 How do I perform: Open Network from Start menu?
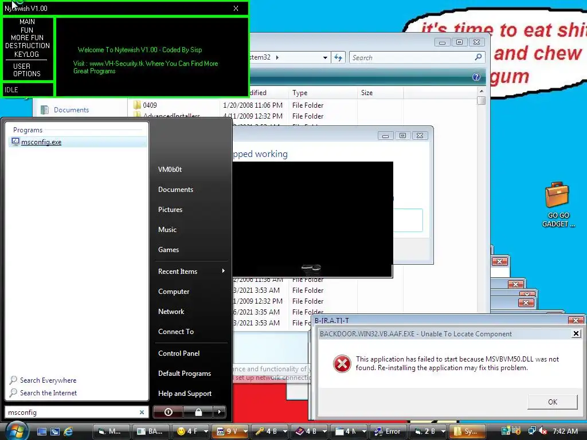coord(171,312)
